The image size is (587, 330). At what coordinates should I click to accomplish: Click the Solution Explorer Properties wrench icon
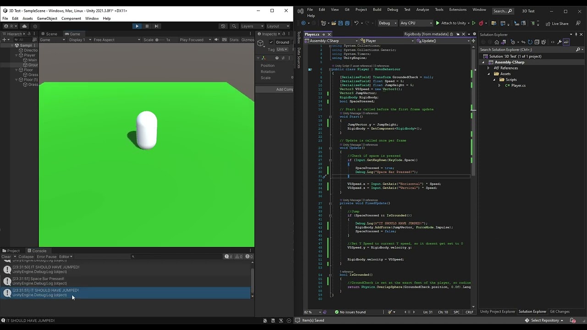[x=559, y=42]
